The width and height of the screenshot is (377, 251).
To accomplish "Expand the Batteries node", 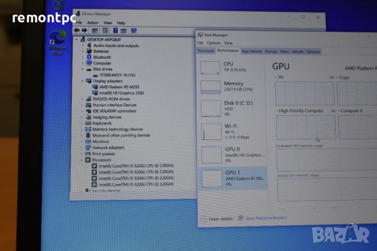I will point(83,51).
